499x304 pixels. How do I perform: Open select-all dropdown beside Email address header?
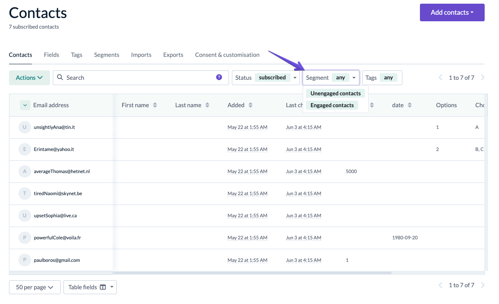click(x=25, y=105)
